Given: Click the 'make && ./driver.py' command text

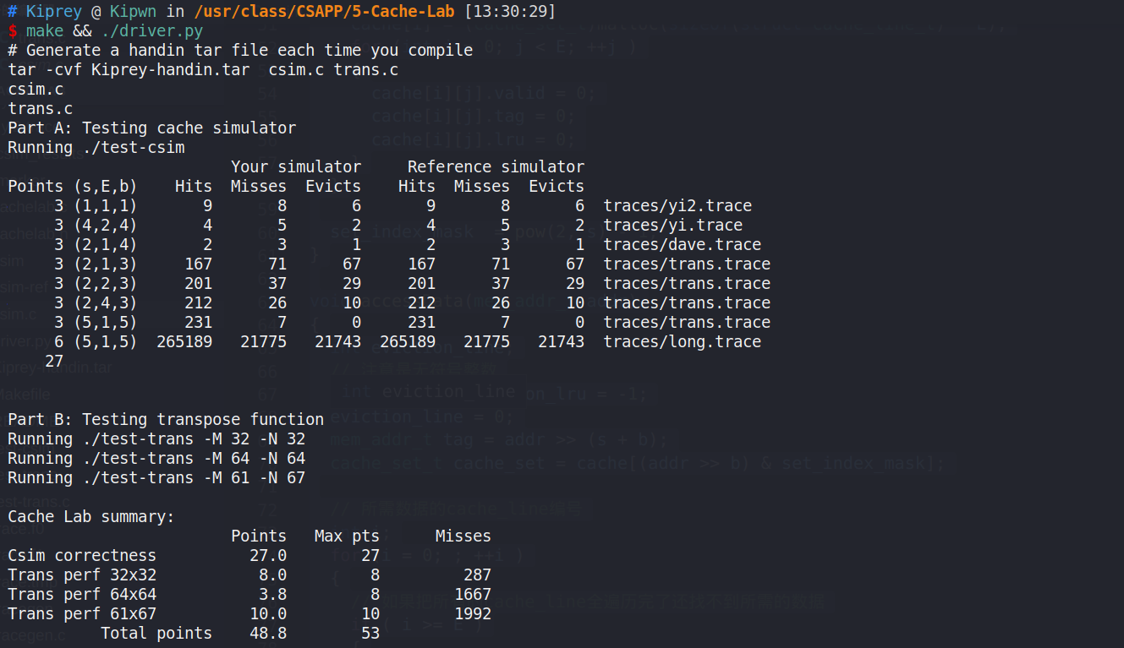Looking at the screenshot, I should pyautogui.click(x=114, y=31).
